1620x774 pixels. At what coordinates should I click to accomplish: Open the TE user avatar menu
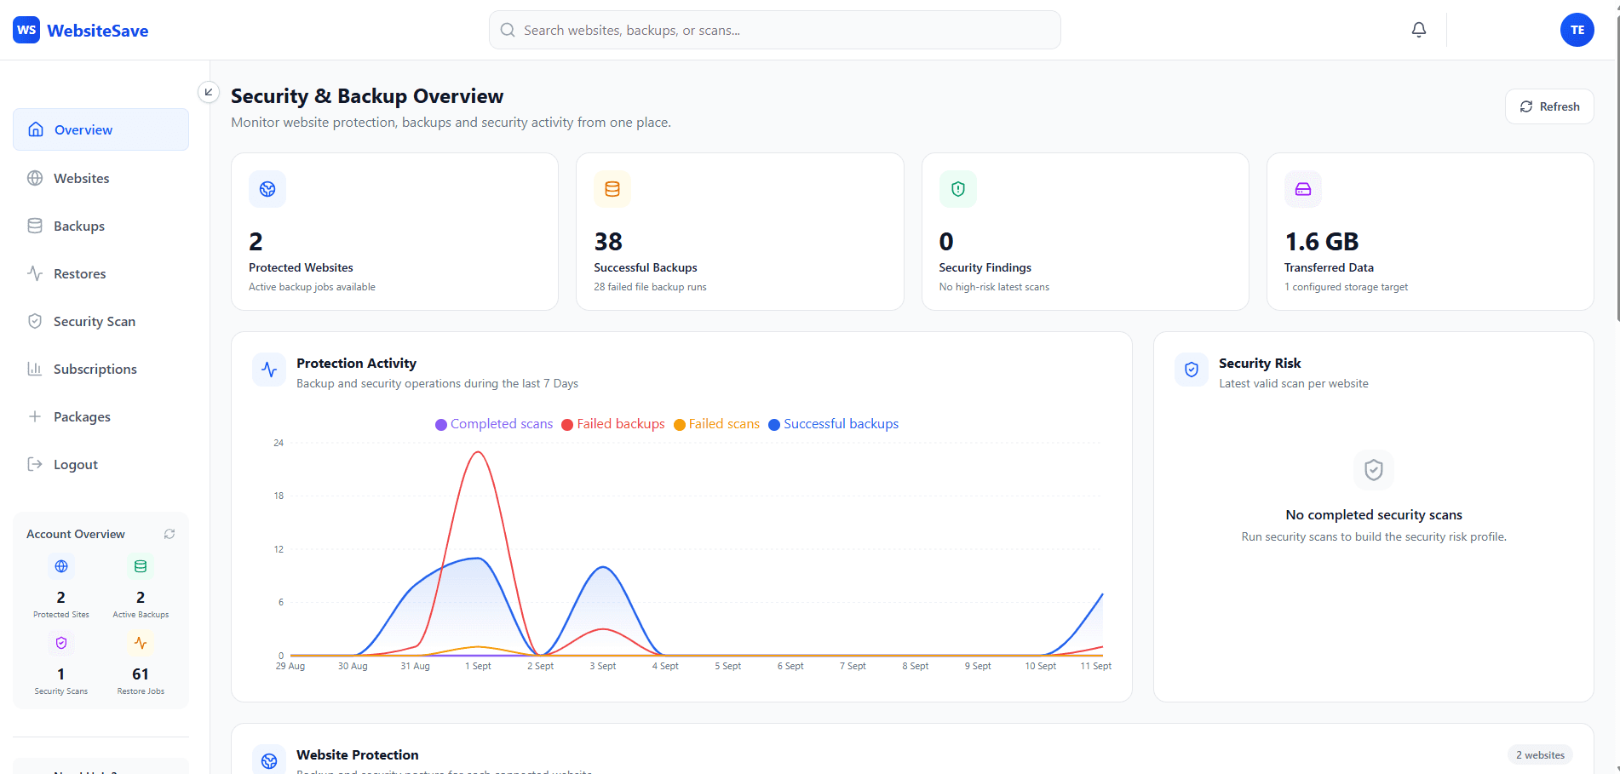1577,30
